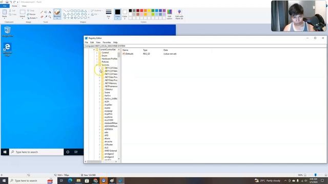Viewport: 328px width, 184px height.
Task: Open the Registry Editor Edit menu
Action: tap(92, 42)
